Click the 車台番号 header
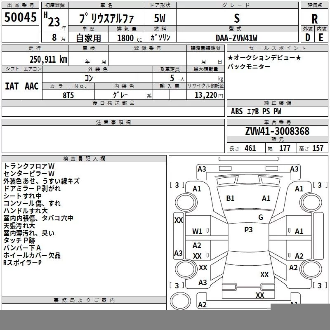Screen dimensions: 330x330 click(x=277, y=122)
